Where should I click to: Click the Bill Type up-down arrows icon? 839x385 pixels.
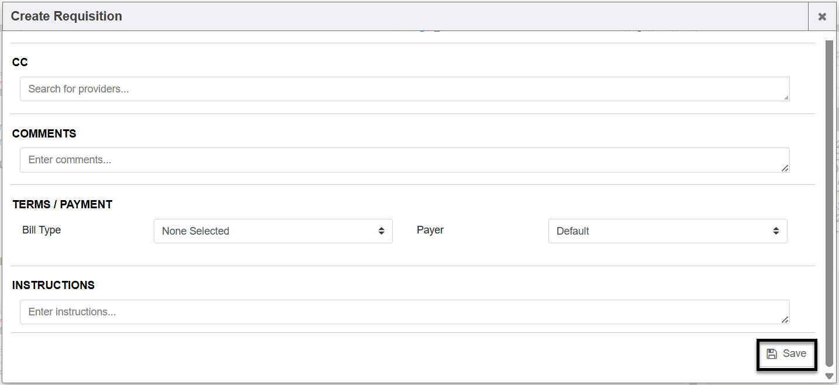point(381,231)
